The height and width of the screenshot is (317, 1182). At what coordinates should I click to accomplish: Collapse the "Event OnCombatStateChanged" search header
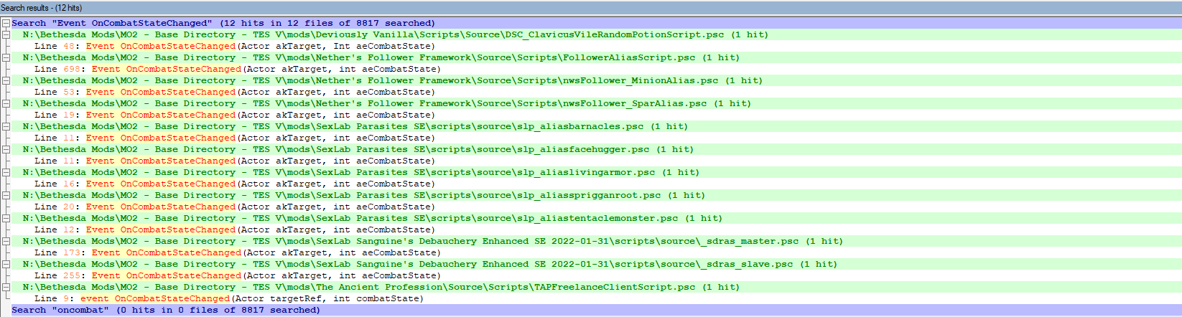click(6, 23)
